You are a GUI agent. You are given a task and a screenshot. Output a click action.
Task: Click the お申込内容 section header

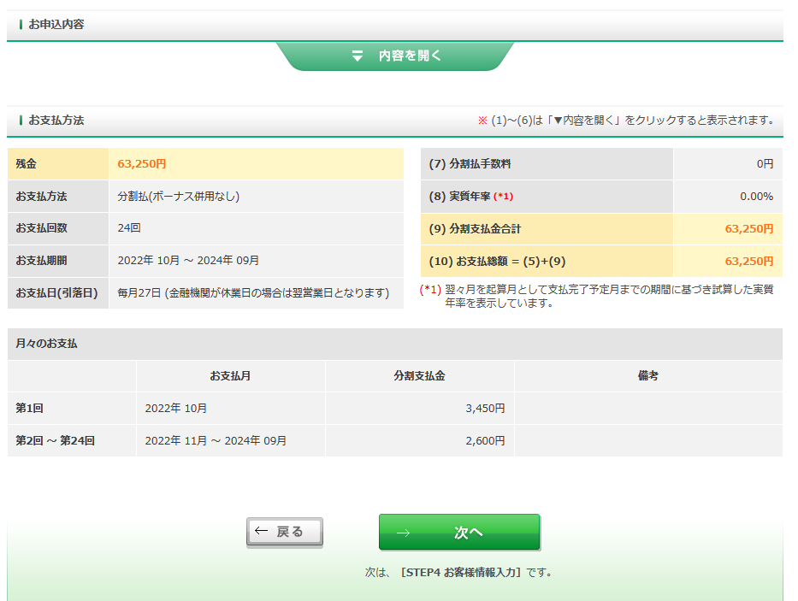pos(56,25)
